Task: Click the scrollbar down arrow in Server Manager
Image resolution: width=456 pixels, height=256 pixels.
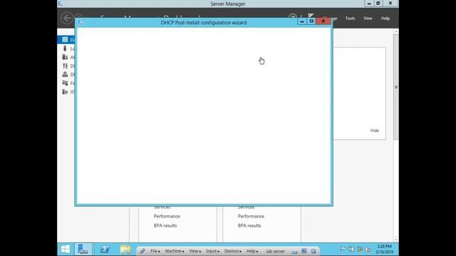Action: [x=396, y=240]
